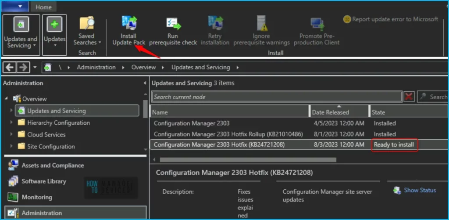The image size is (449, 220).
Task: Sort by the State column header
Action: point(409,111)
